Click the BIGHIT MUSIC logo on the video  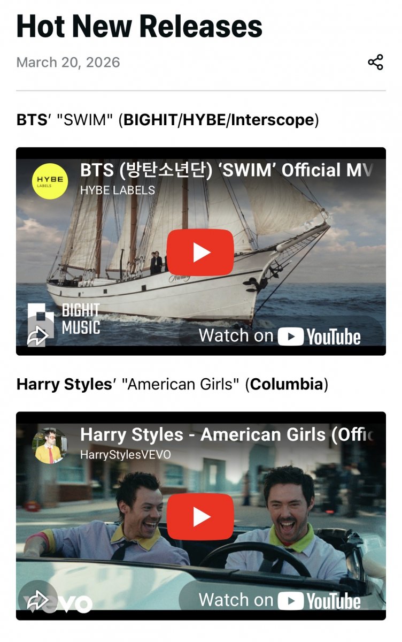pyautogui.click(x=64, y=319)
